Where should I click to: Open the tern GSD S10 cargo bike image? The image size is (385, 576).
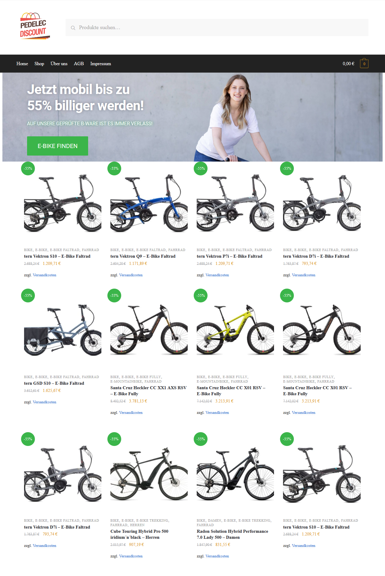pyautogui.click(x=63, y=330)
